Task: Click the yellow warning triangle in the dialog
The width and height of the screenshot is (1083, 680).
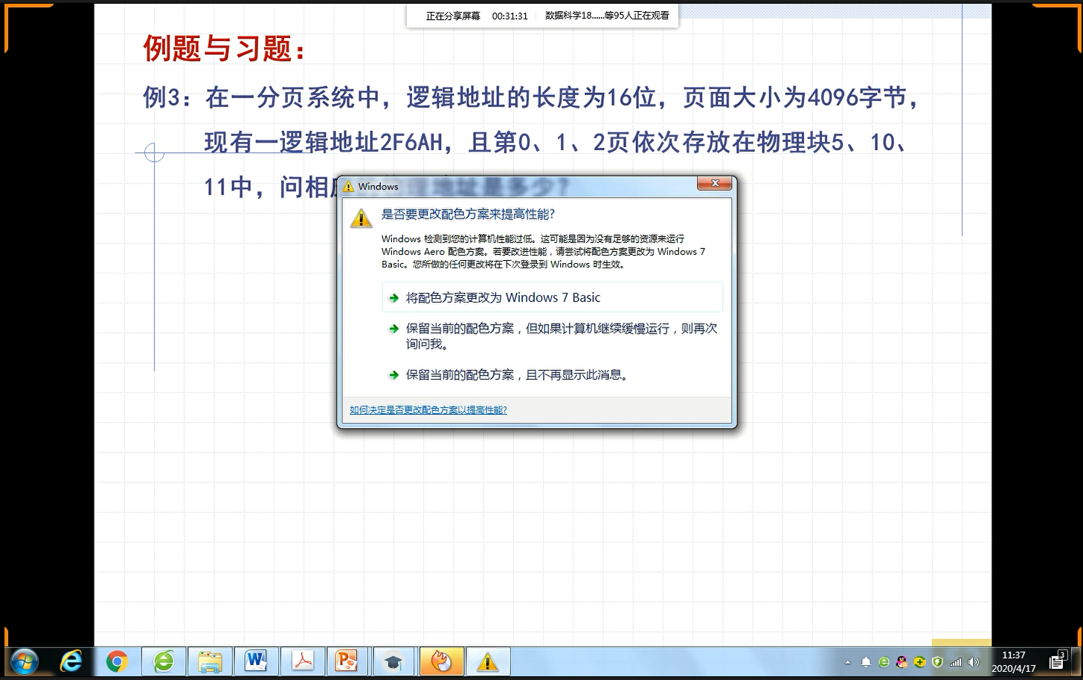Action: pyautogui.click(x=361, y=218)
